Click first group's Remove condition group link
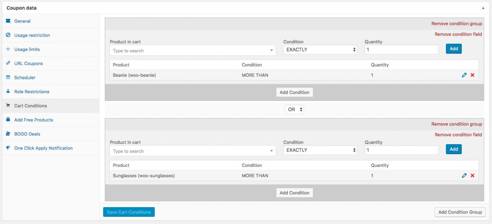The image size is (492, 224). click(456, 24)
